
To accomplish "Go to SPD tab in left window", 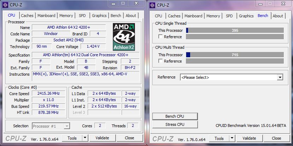I will pos(82,16).
